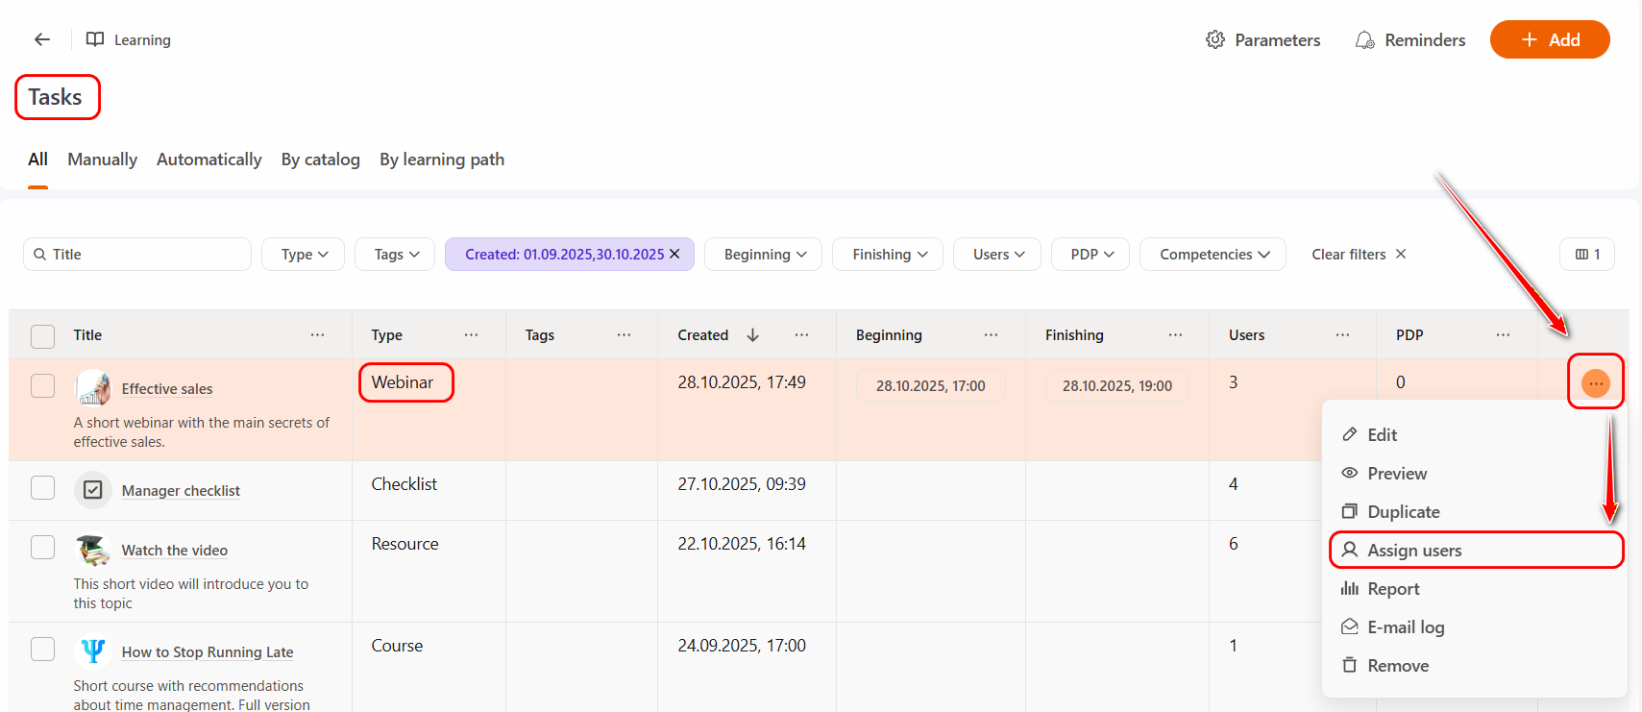1642x712 pixels.
Task: Select the Effective sales row checkbox
Action: (x=43, y=386)
